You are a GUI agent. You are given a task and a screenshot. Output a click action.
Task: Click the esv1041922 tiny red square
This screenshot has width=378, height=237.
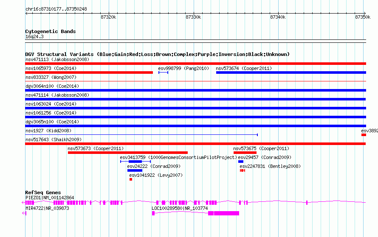(131, 179)
